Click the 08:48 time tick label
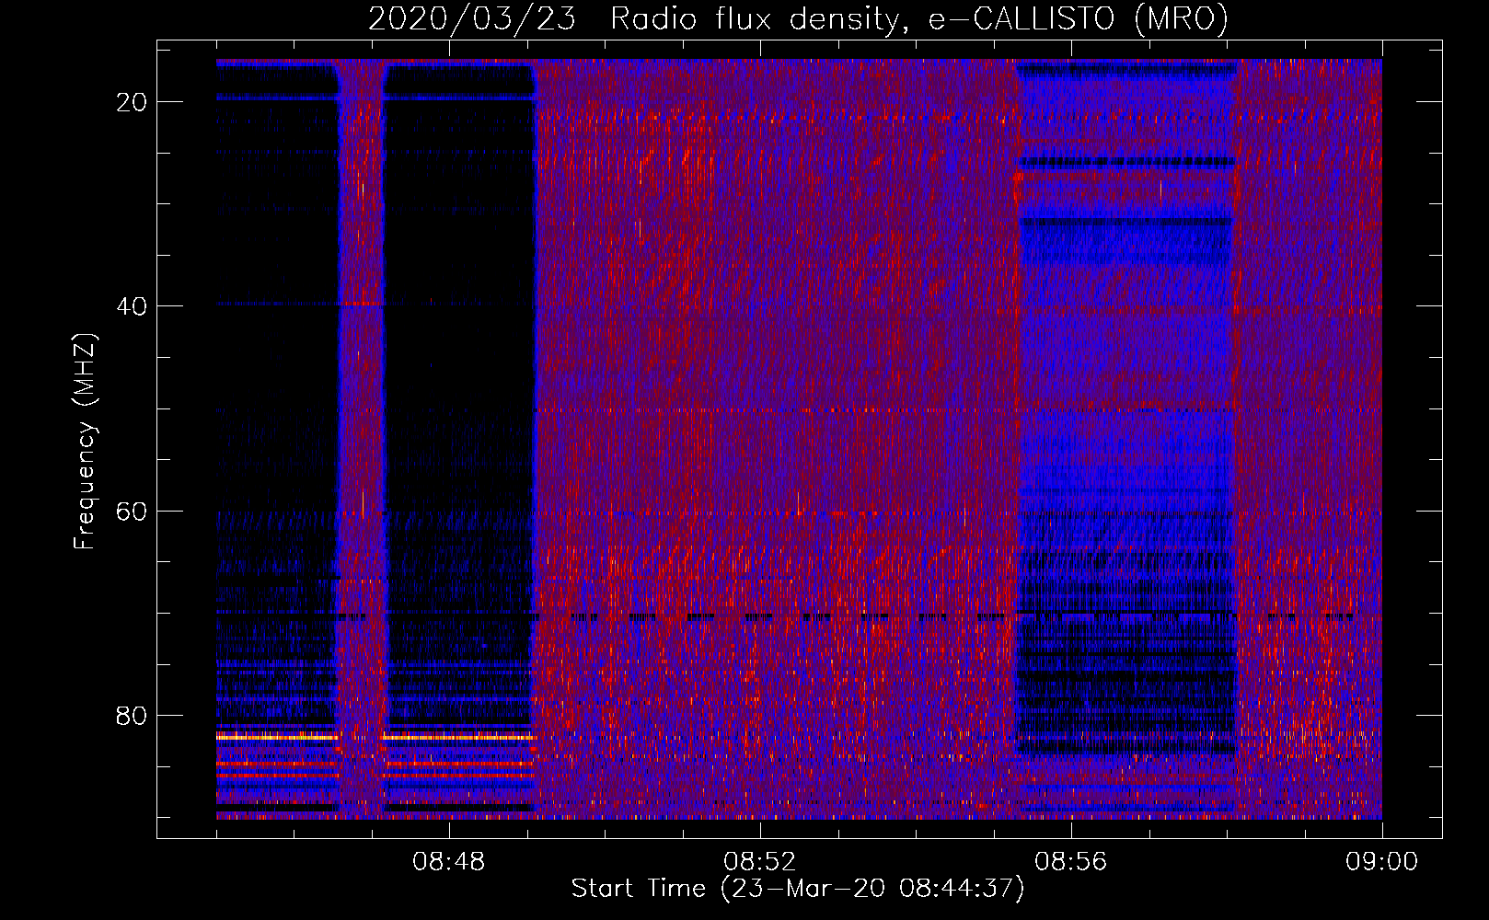This screenshot has width=1489, height=920. 449,862
